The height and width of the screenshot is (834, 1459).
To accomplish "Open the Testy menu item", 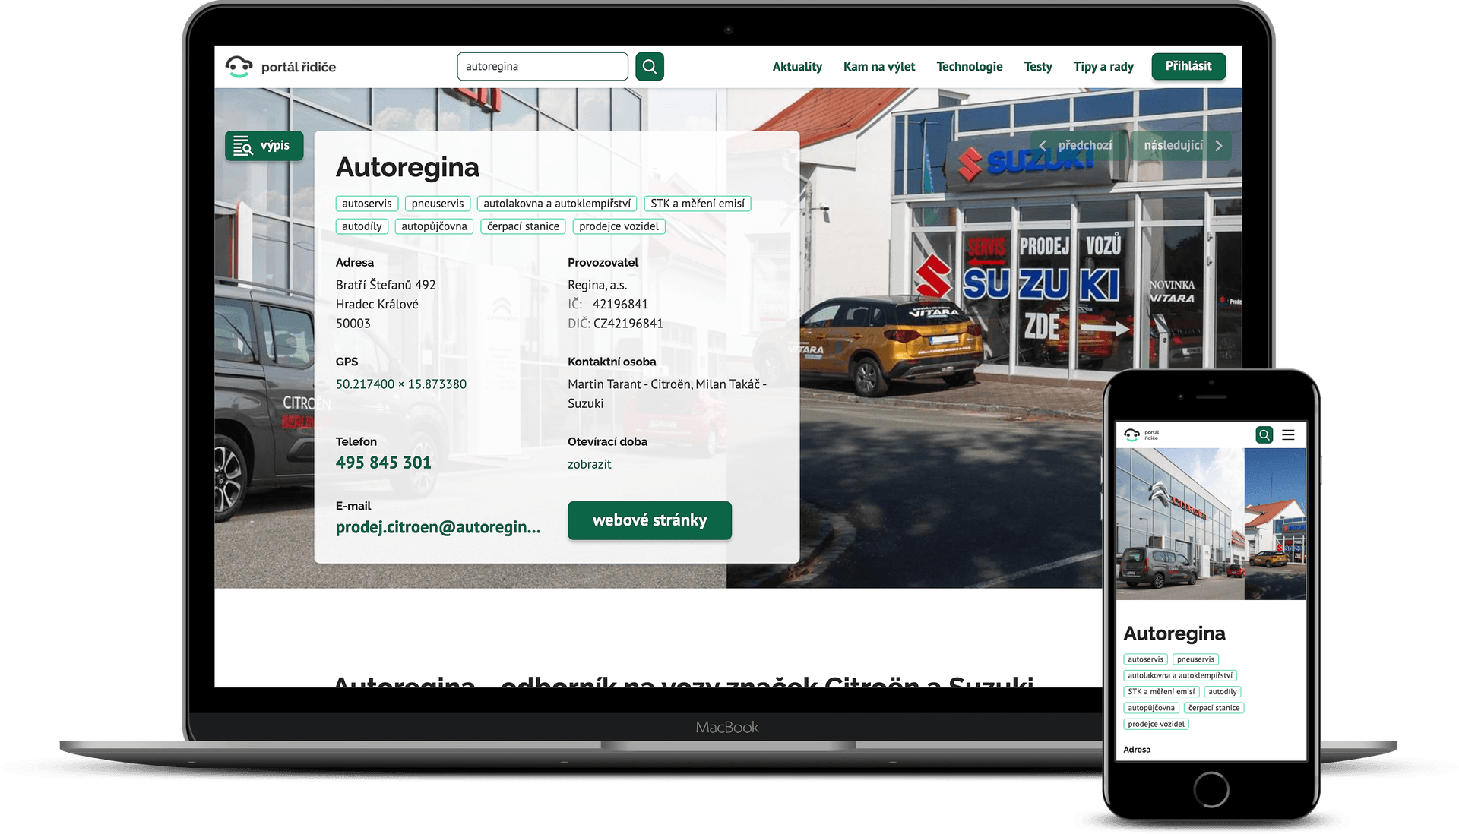I will point(1038,67).
